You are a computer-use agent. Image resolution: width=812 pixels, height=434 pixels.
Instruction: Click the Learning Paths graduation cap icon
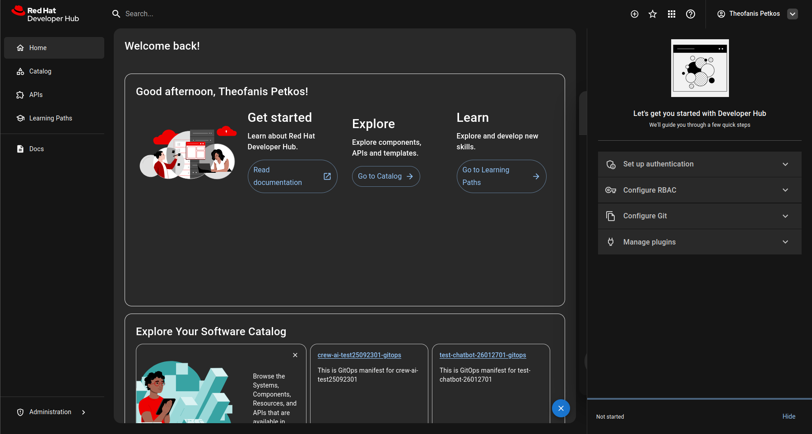(20, 118)
